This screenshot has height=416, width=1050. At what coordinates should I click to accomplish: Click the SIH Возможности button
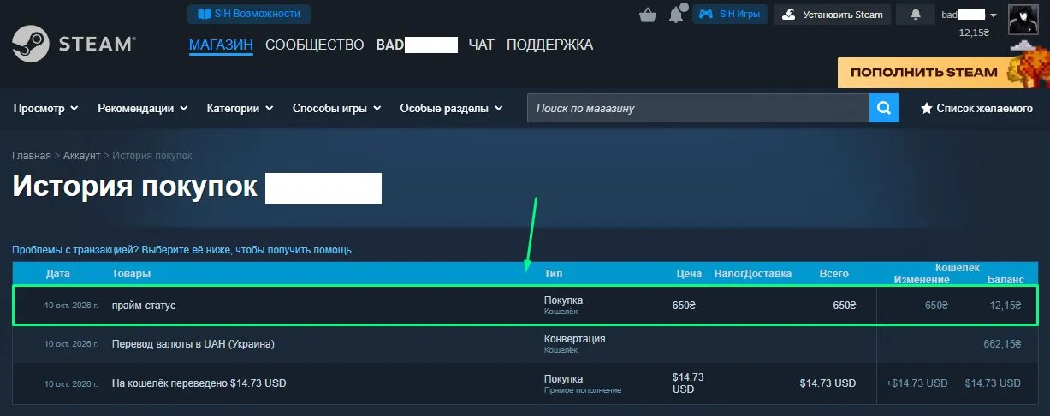tap(249, 14)
